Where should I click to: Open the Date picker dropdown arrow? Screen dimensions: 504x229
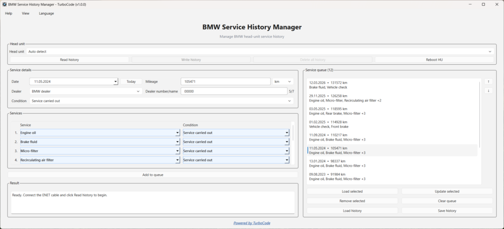pos(116,82)
